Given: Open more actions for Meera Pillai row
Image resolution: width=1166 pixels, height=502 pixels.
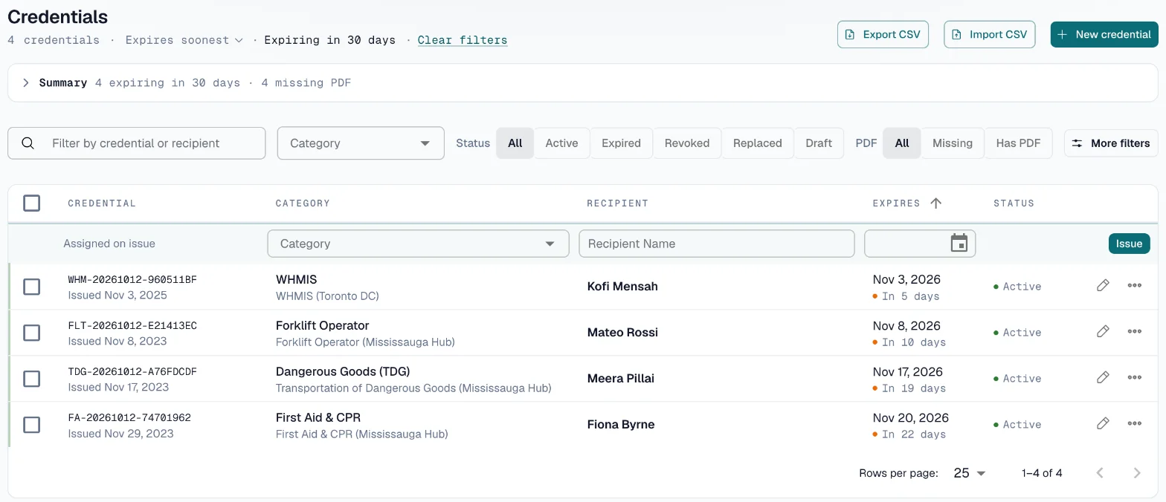Looking at the screenshot, I should coord(1134,377).
